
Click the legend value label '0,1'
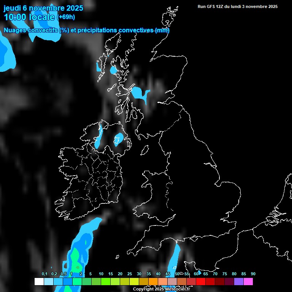(44, 274)
